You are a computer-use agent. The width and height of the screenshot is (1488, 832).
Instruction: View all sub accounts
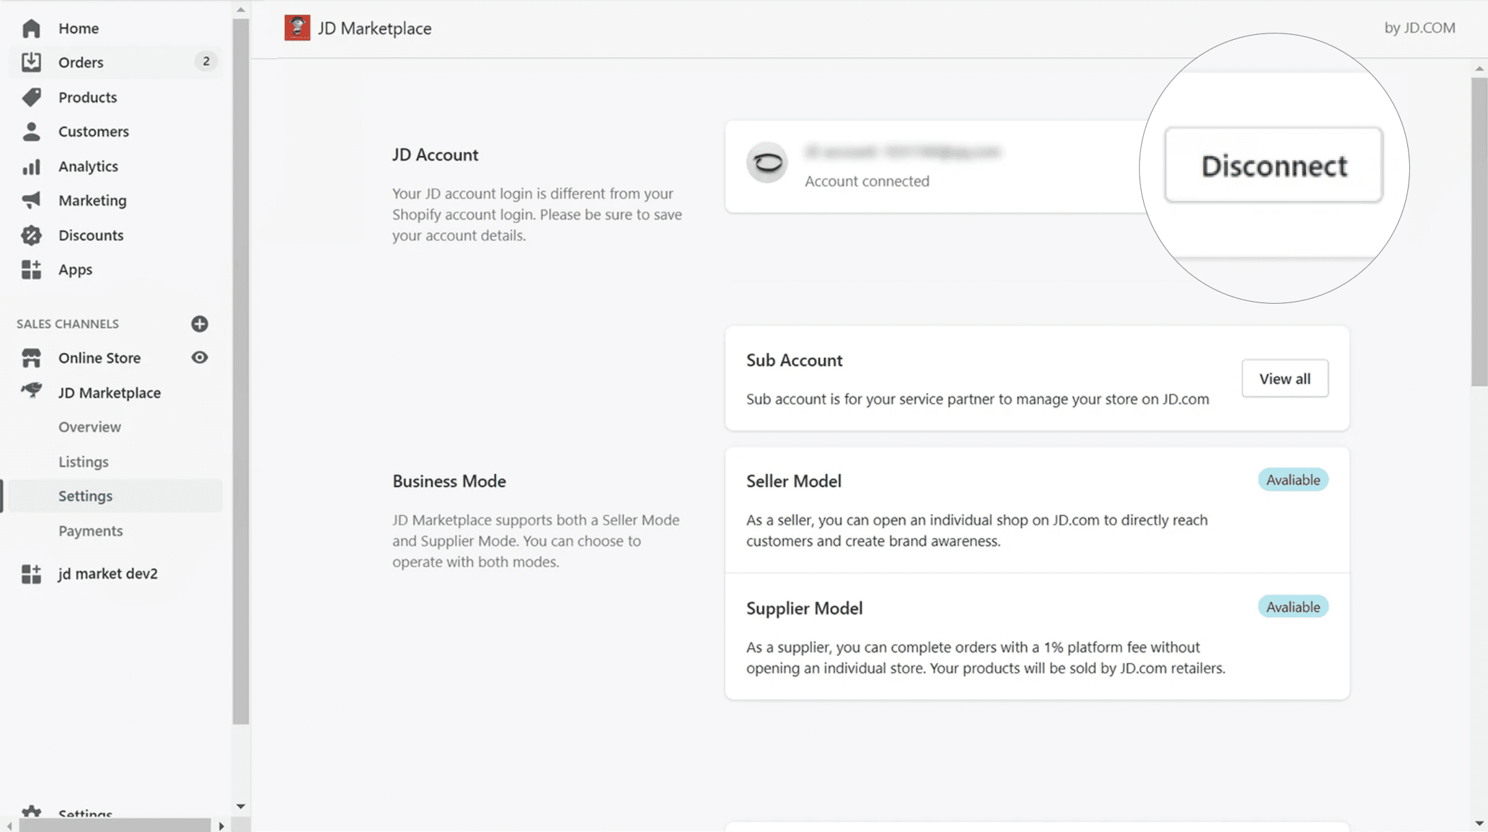(x=1285, y=378)
